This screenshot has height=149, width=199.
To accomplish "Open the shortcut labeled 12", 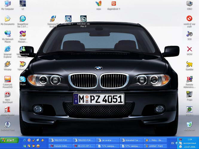I will coord(23,5).
